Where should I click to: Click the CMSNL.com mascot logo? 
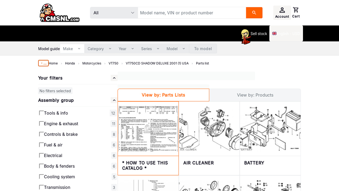point(60,13)
